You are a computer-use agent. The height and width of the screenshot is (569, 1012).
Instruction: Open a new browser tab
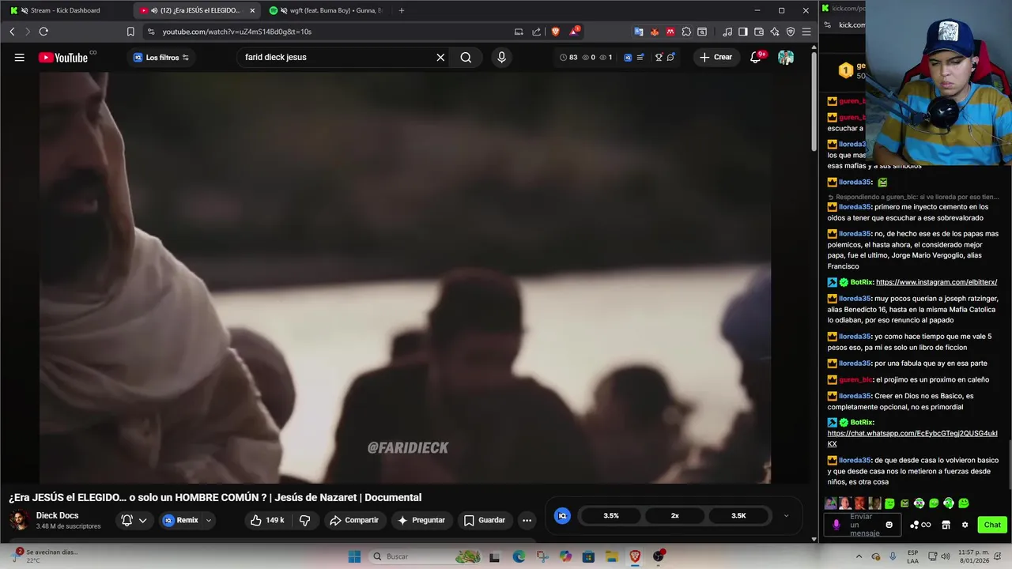tap(402, 10)
